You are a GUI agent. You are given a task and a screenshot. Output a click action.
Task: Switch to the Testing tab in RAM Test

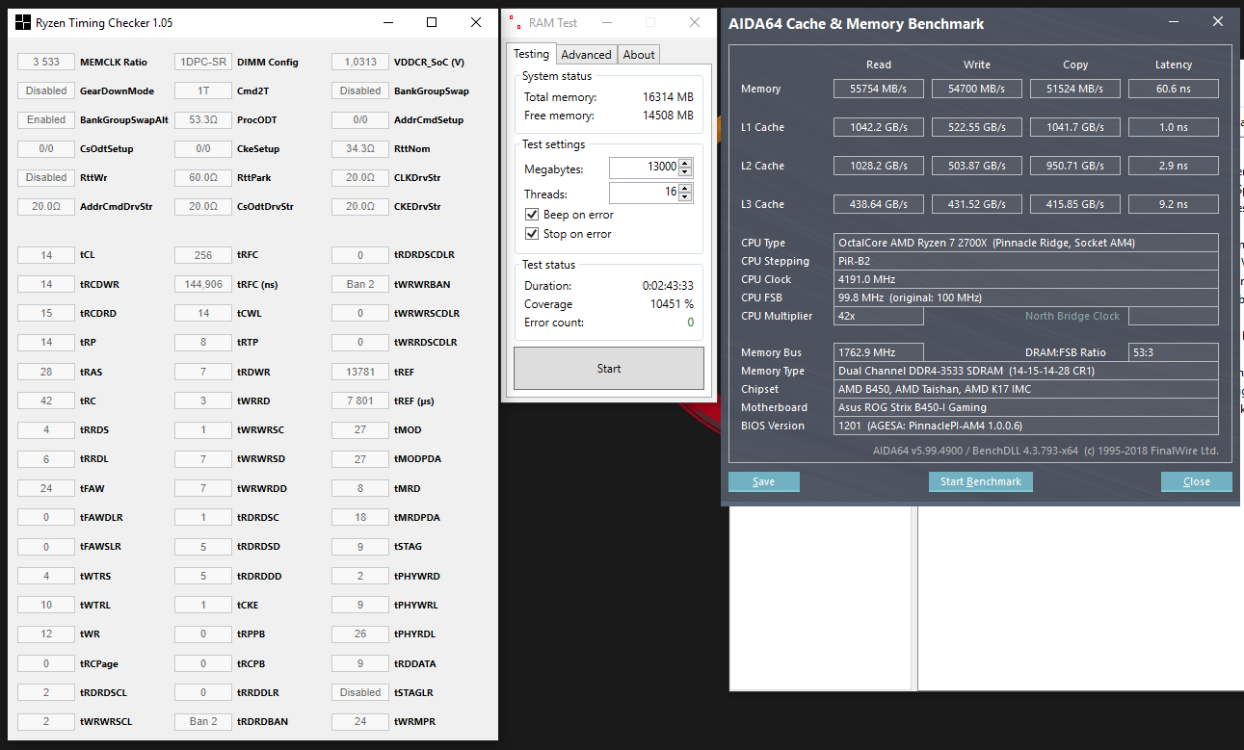click(531, 54)
